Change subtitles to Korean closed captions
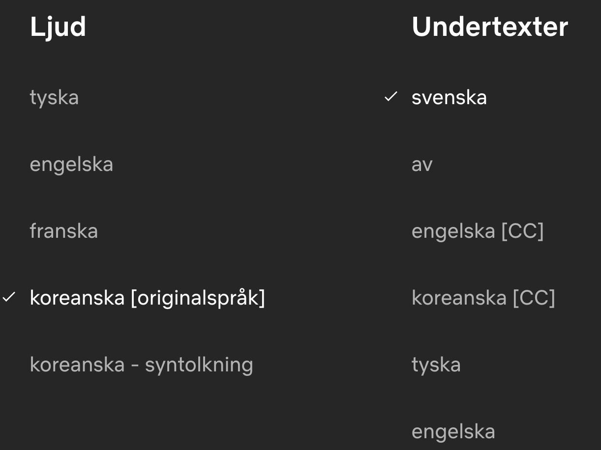Screen dimensions: 601x450 click(483, 298)
